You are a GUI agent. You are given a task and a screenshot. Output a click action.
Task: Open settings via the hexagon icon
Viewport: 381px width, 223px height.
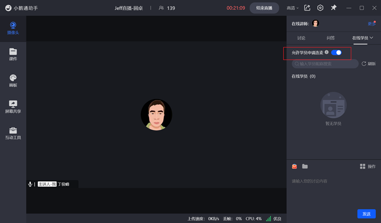pos(320,8)
